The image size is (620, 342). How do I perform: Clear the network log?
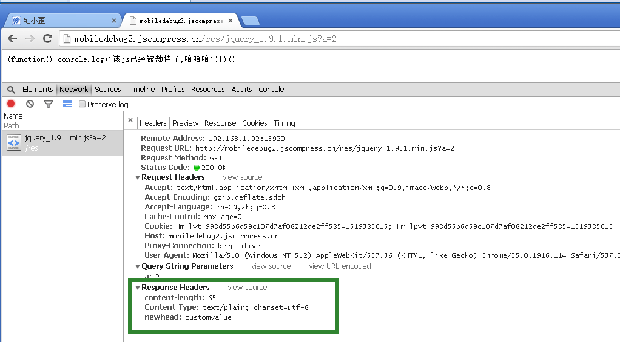coord(30,104)
